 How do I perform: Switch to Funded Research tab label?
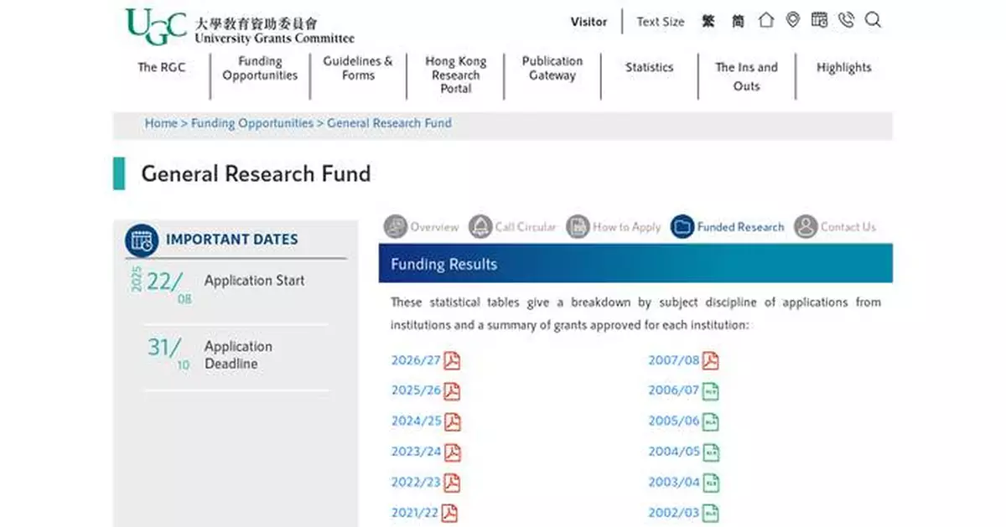click(x=741, y=227)
